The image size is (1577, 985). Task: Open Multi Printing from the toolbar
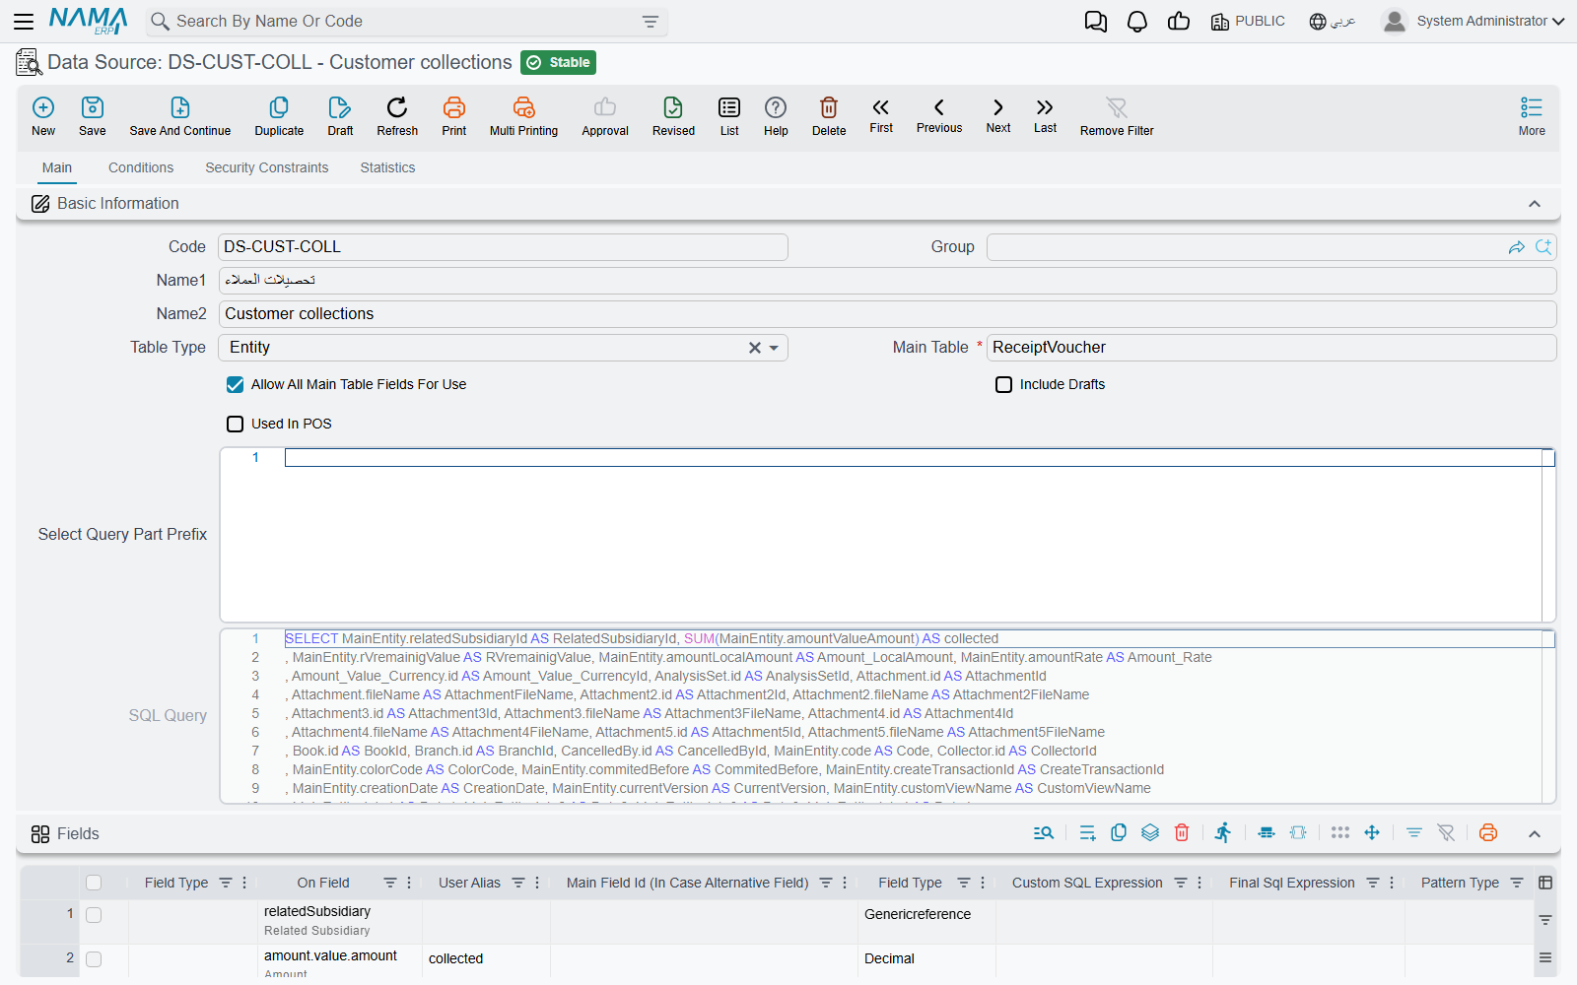tap(523, 115)
